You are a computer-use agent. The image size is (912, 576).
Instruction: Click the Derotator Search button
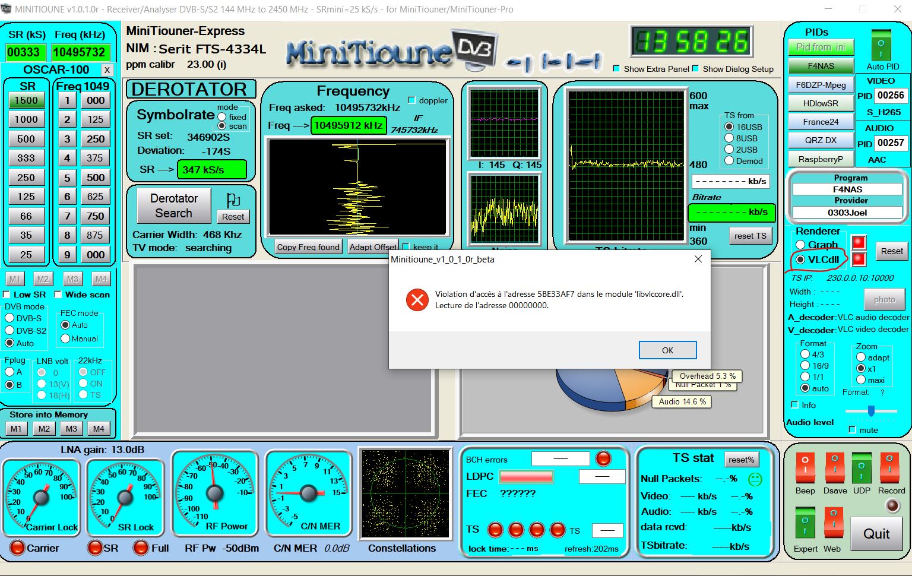coord(173,205)
